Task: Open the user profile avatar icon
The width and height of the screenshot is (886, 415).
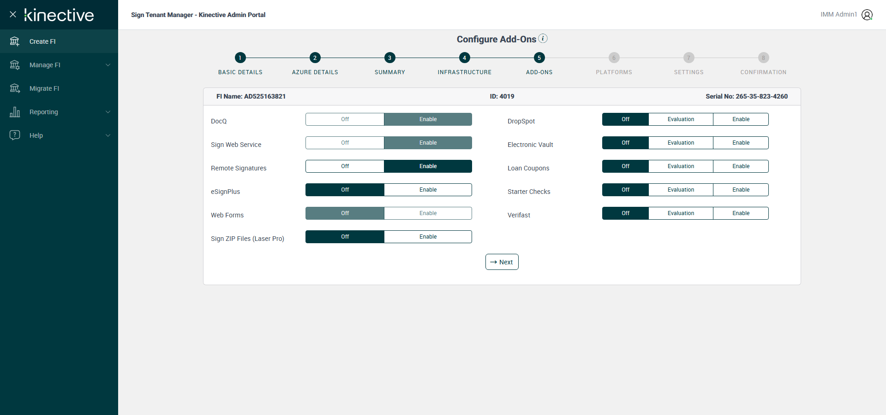Action: (867, 15)
